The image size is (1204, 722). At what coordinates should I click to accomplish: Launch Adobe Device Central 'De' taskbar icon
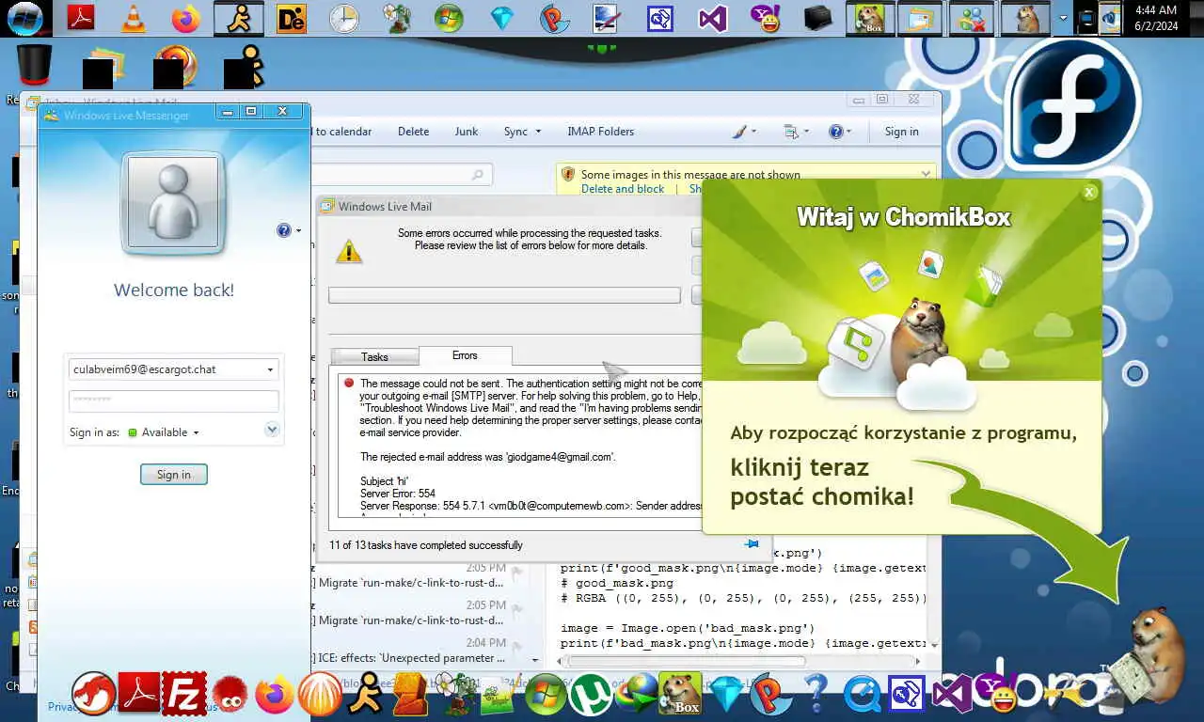coord(292,18)
